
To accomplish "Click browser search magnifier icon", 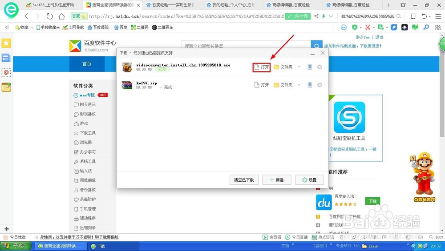I will click(399, 16).
